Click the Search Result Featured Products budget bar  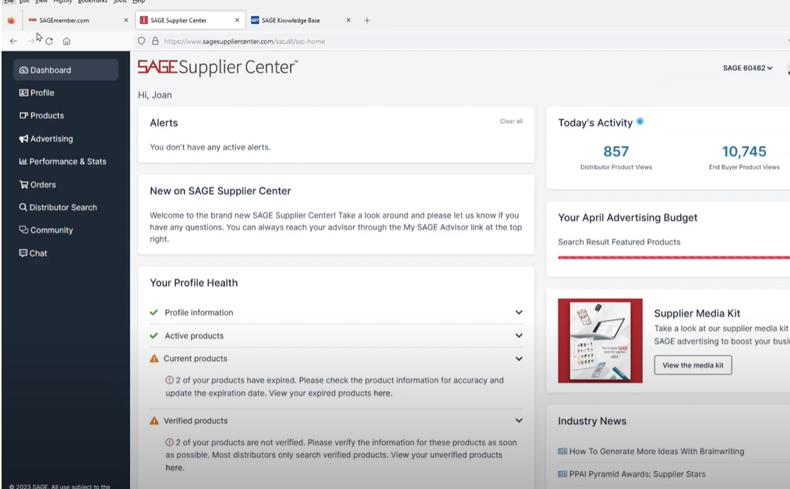(x=674, y=257)
